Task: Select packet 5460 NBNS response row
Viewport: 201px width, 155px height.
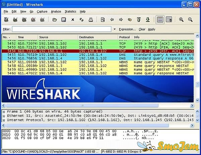Action: click(x=98, y=73)
